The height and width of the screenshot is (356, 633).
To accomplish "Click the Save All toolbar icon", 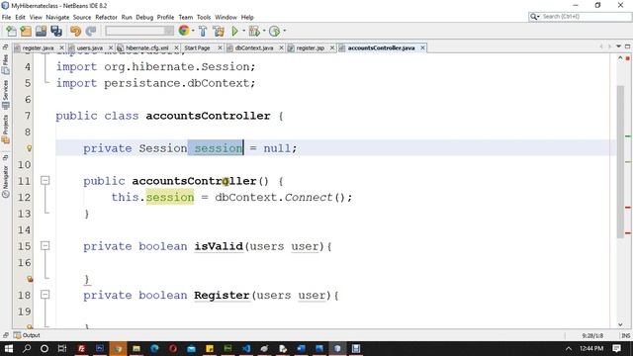I will click(x=56, y=31).
